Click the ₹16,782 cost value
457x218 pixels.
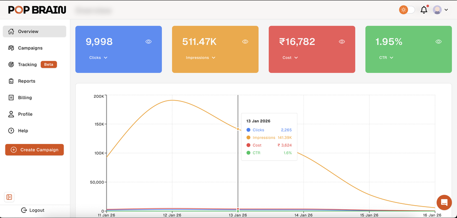point(297,42)
